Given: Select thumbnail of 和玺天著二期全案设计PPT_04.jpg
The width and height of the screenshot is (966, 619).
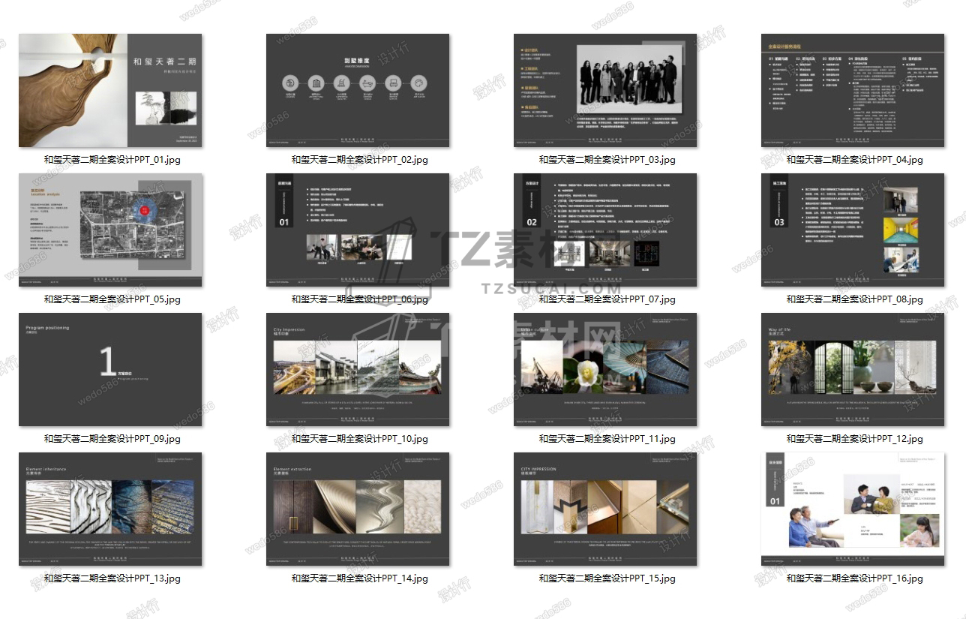Looking at the screenshot, I should pos(853,90).
